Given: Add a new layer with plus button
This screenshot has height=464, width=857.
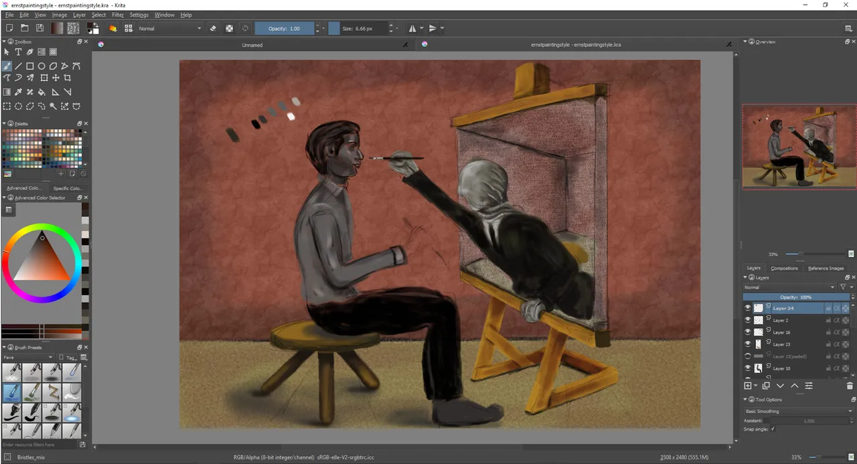Looking at the screenshot, I should (748, 386).
